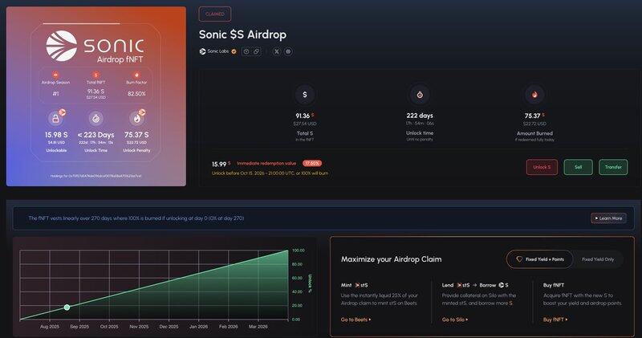
Task: Click the current position marker on vesting chart
Action: point(67,307)
